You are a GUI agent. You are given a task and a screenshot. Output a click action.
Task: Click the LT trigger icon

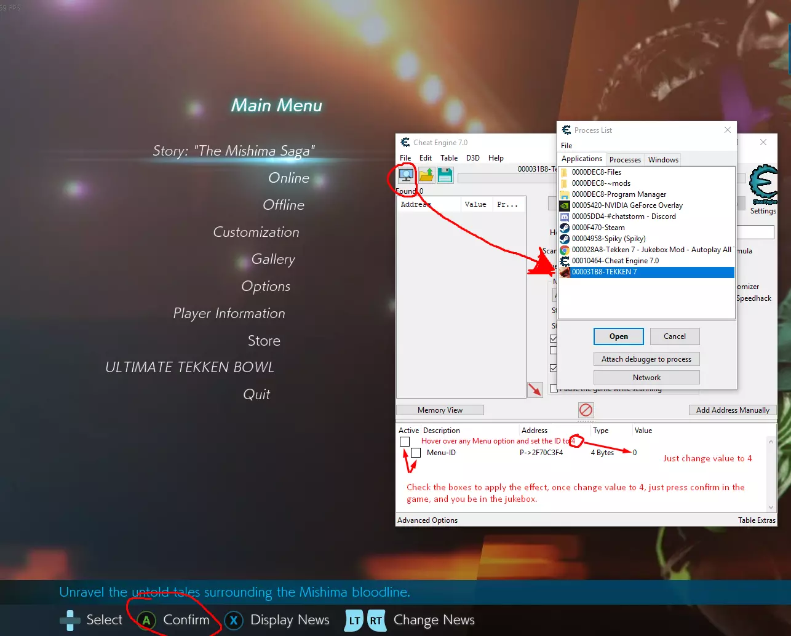tap(354, 620)
